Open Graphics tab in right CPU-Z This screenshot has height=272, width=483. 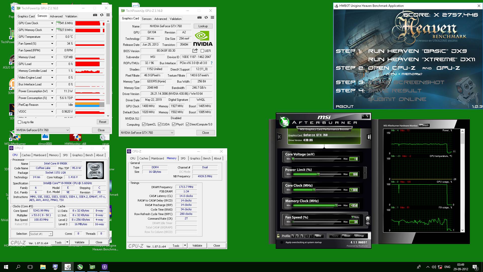pyautogui.click(x=195, y=158)
